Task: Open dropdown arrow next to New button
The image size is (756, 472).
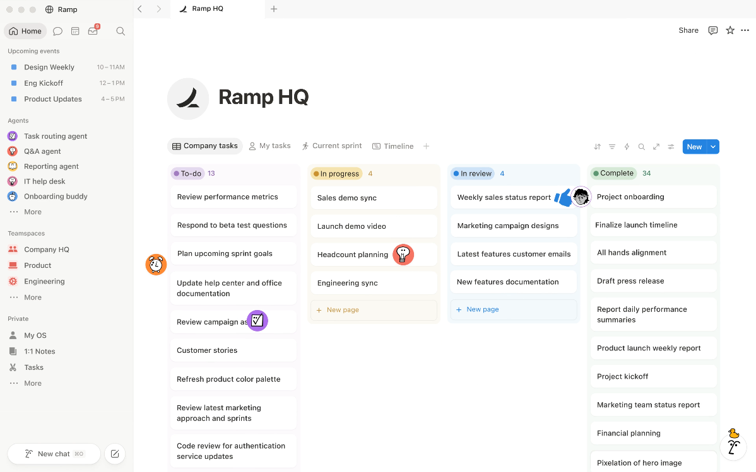Action: coord(712,147)
